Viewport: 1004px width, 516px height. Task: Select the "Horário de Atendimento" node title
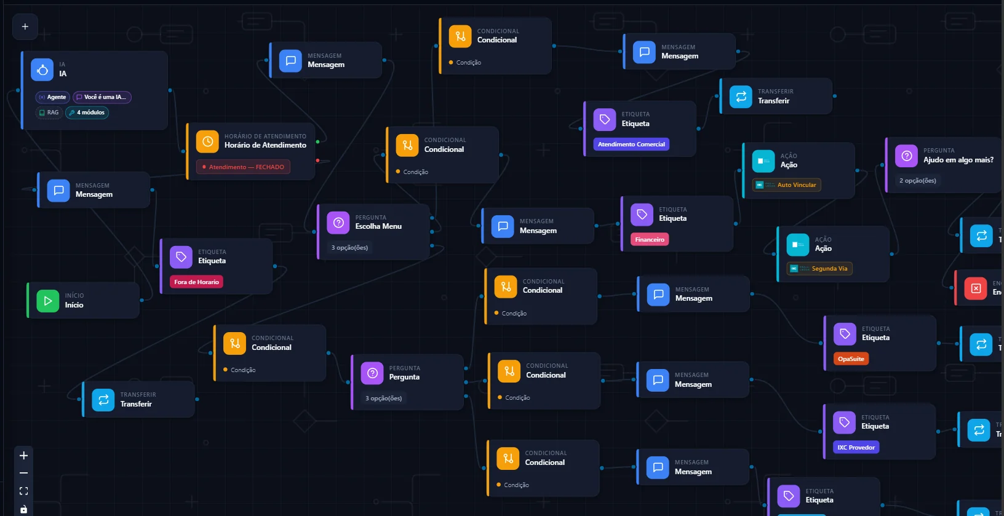pyautogui.click(x=265, y=145)
